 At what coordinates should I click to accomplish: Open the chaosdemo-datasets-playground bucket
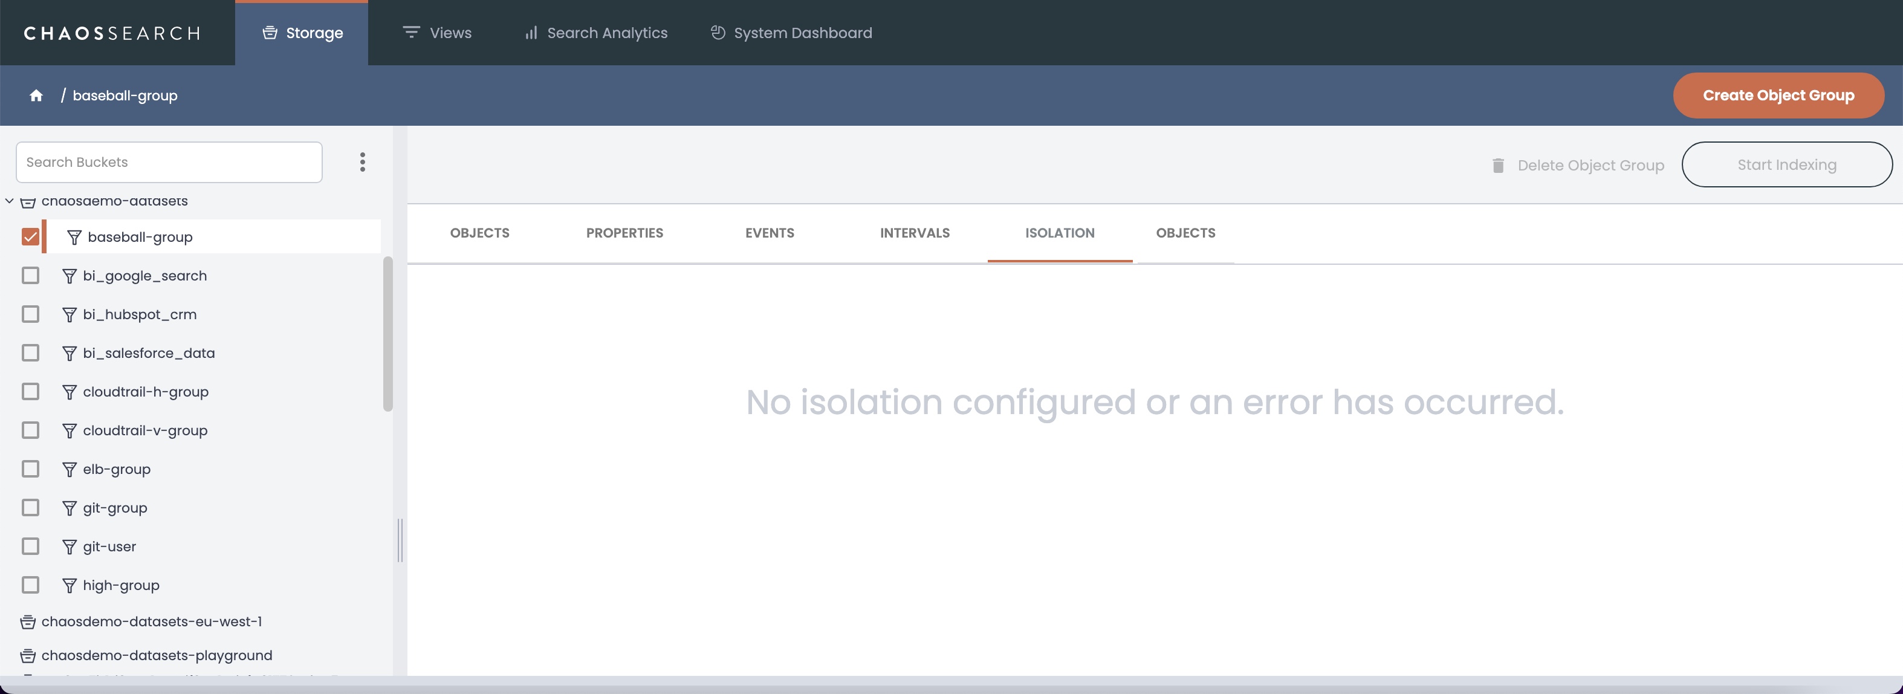tap(157, 655)
